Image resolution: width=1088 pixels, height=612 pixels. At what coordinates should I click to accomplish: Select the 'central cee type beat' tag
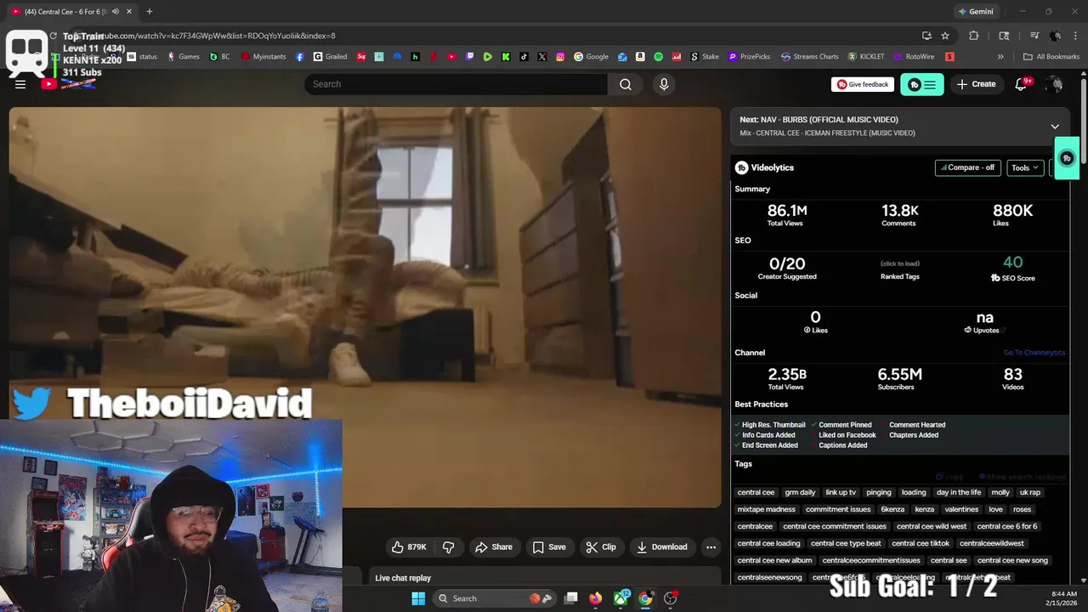[846, 543]
